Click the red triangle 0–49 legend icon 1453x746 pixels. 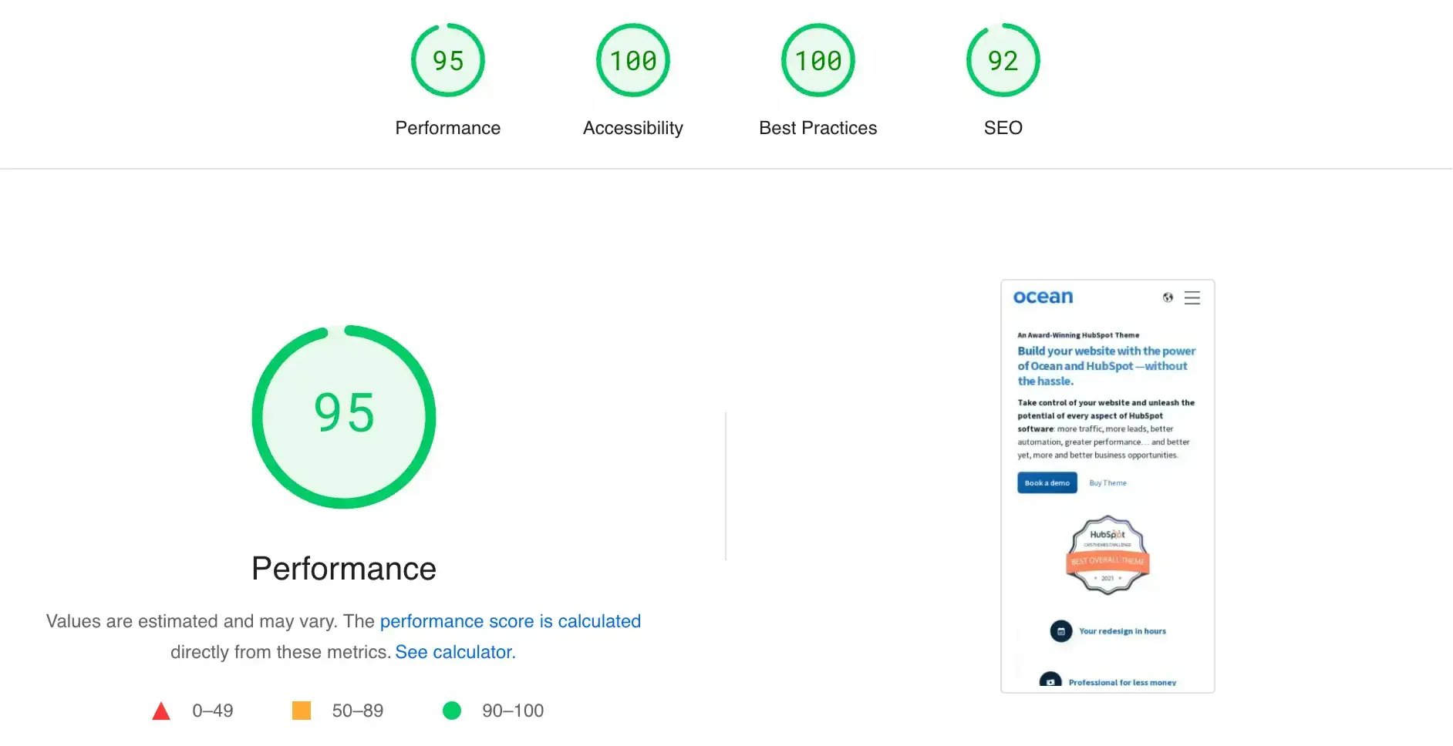[161, 711]
